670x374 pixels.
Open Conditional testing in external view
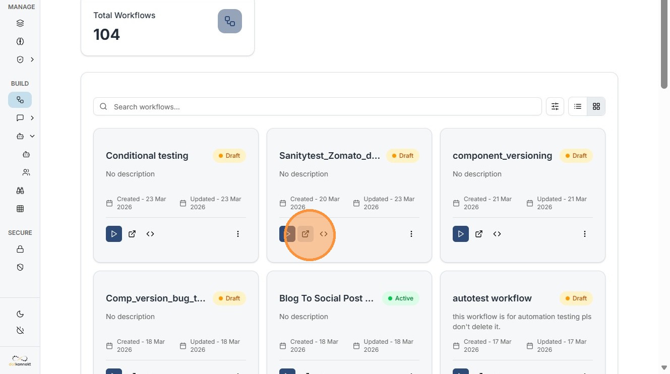pyautogui.click(x=132, y=234)
